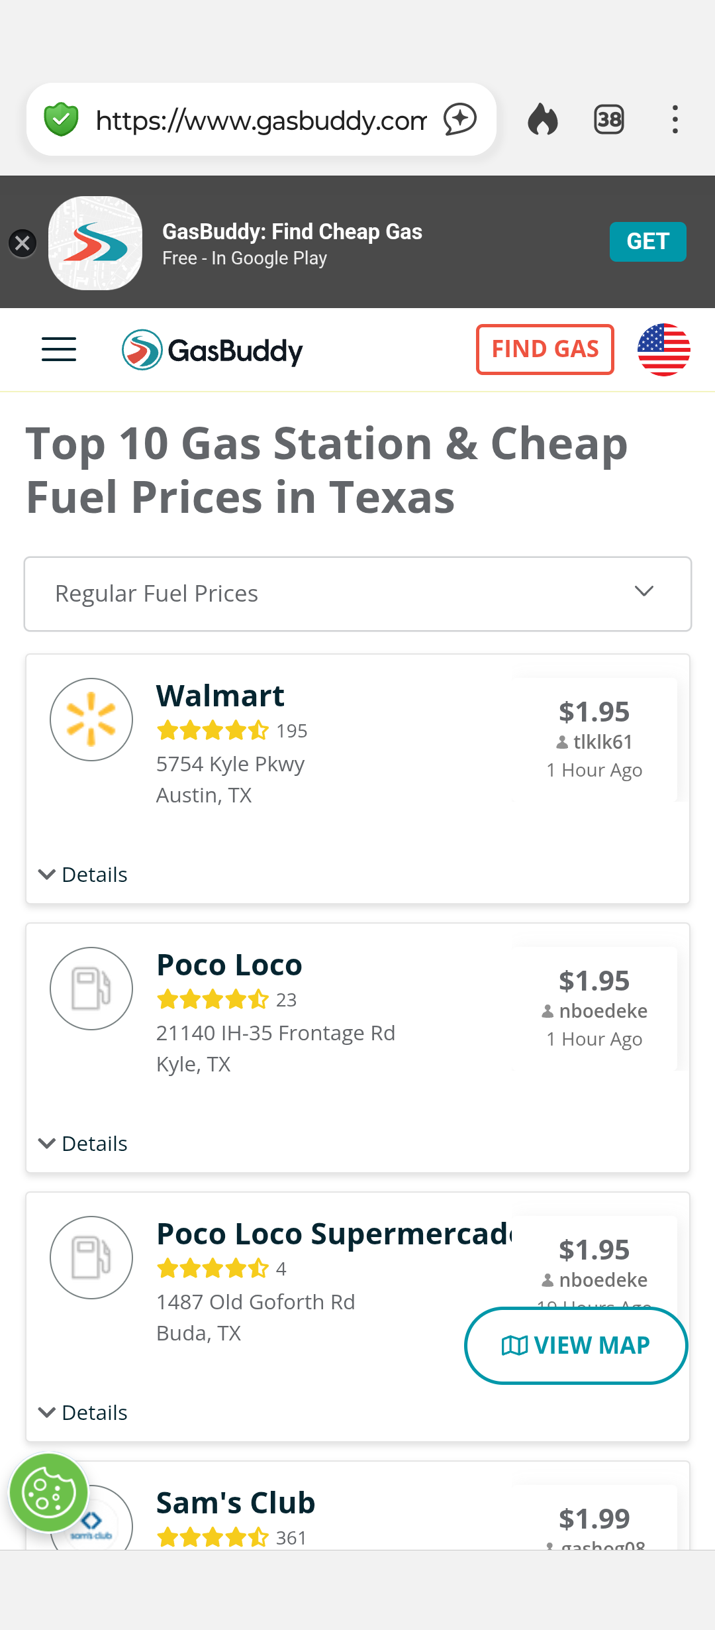Click the VIEW MAP button
This screenshot has width=715, height=1630.
coord(576,1345)
